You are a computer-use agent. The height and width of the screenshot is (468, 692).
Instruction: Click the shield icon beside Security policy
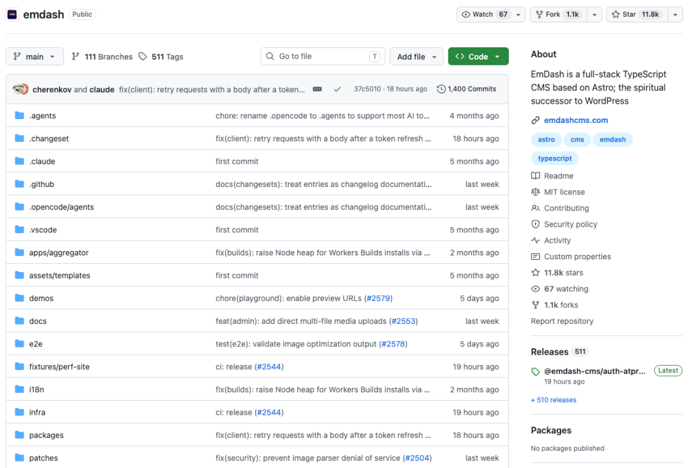tap(535, 224)
